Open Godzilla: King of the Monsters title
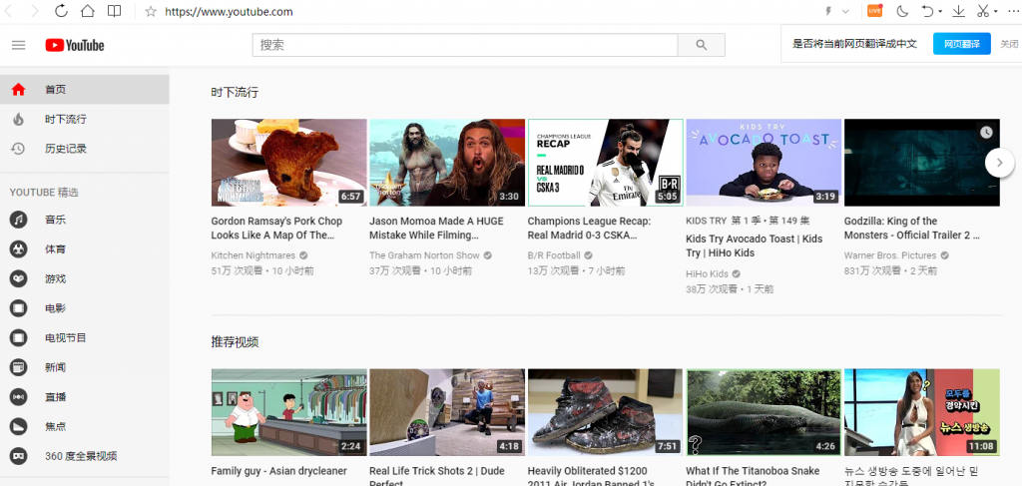 (912, 228)
